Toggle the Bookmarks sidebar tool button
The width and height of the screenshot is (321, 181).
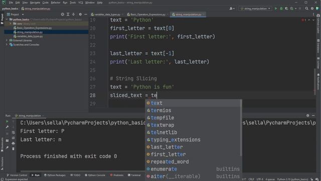(x=2, y=145)
